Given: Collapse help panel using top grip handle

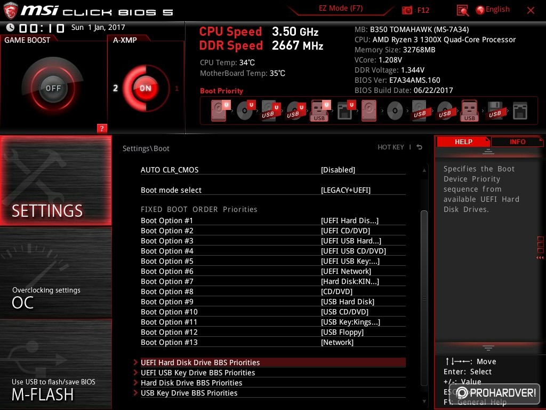Looking at the screenshot, I should (488, 151).
